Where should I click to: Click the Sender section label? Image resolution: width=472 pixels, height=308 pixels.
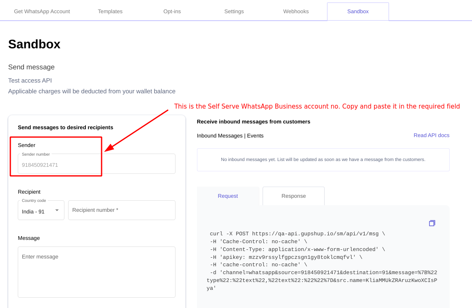click(x=26, y=145)
